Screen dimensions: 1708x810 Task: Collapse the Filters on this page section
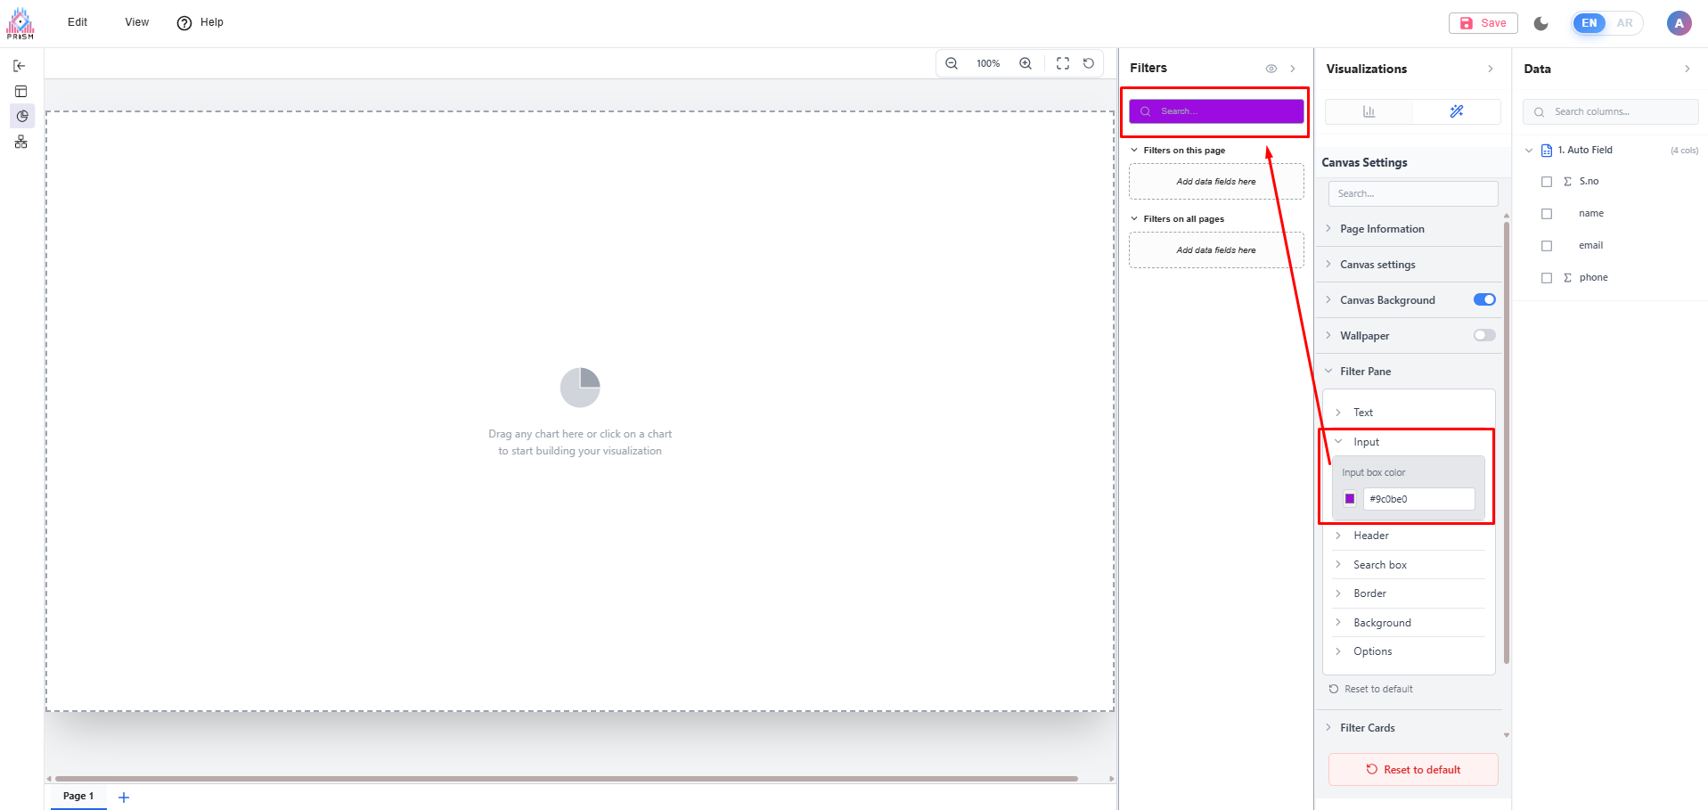[1134, 151]
